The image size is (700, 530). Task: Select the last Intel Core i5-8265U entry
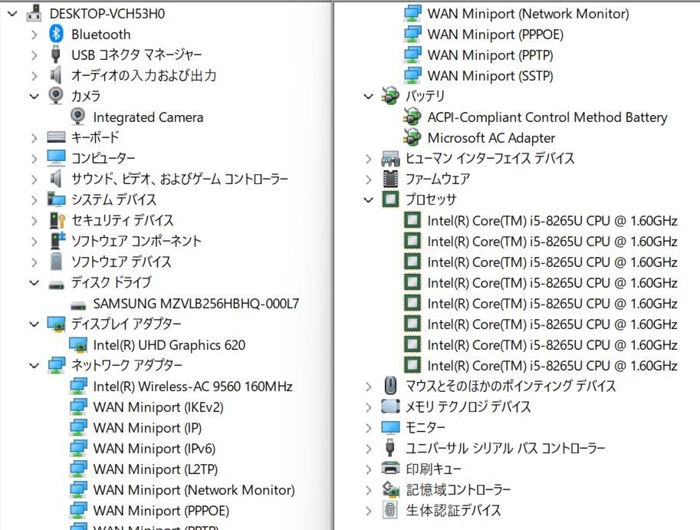553,366
